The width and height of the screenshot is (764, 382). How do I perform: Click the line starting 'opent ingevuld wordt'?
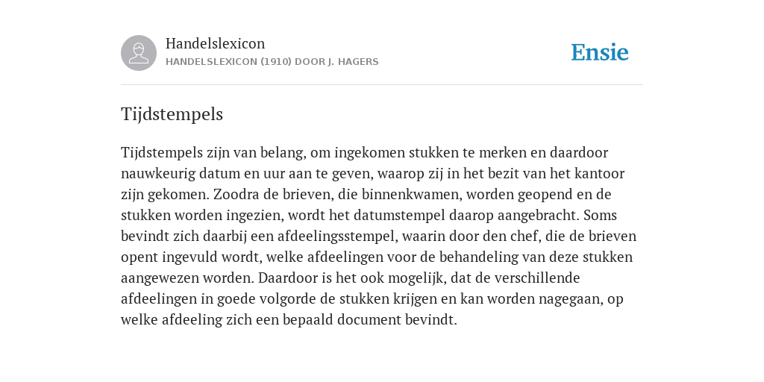pos(377,257)
